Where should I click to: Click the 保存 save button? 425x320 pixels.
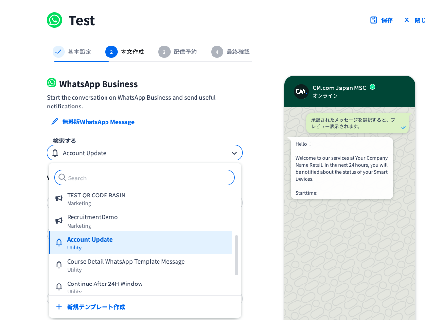point(381,20)
